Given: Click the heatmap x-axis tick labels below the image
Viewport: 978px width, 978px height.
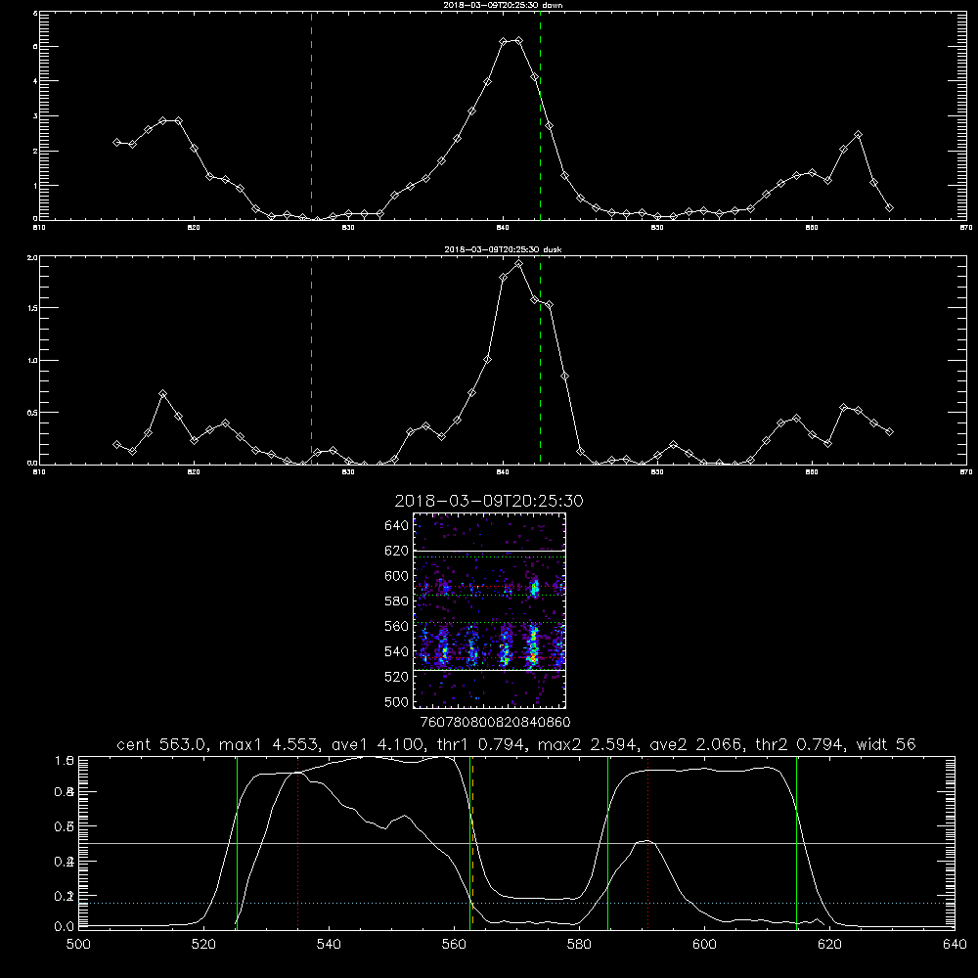Looking at the screenshot, I should pyautogui.click(x=495, y=722).
